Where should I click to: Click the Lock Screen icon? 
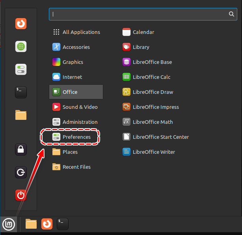pos(21,149)
